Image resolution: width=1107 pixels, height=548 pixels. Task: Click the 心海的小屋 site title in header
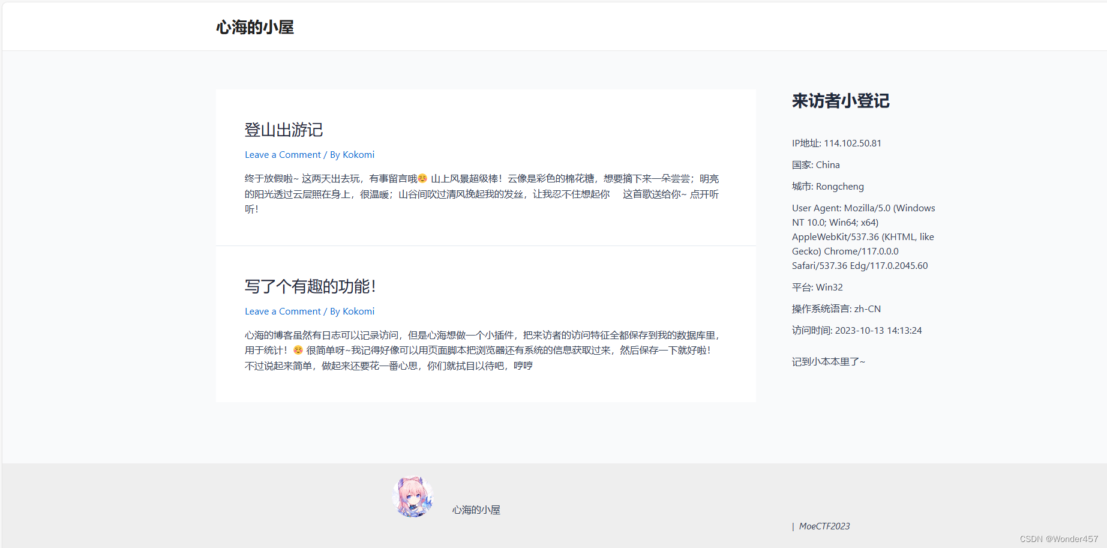255,26
